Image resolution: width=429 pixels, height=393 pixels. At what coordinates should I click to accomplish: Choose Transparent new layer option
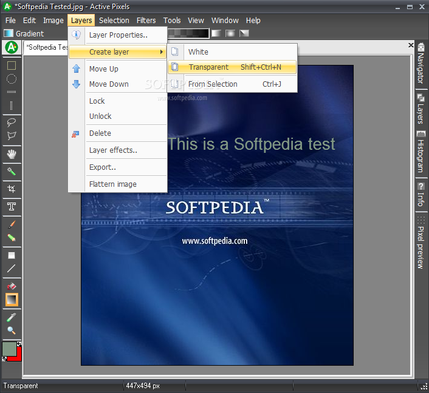coord(232,67)
